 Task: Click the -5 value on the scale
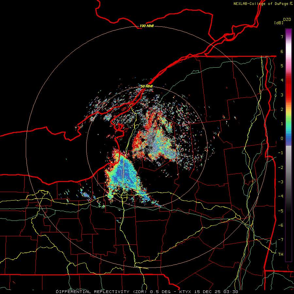coord(281,211)
